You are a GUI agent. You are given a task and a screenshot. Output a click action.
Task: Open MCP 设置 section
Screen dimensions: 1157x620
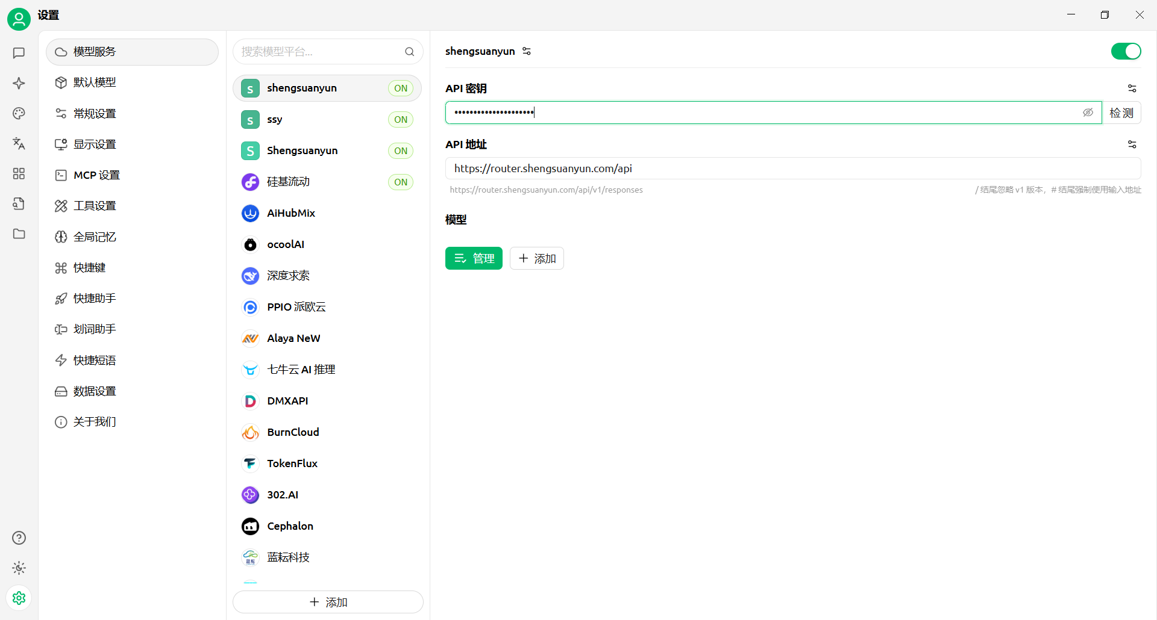pyautogui.click(x=132, y=175)
